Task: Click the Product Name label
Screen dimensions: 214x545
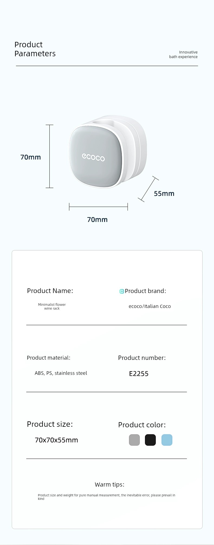Action: pos(50,291)
